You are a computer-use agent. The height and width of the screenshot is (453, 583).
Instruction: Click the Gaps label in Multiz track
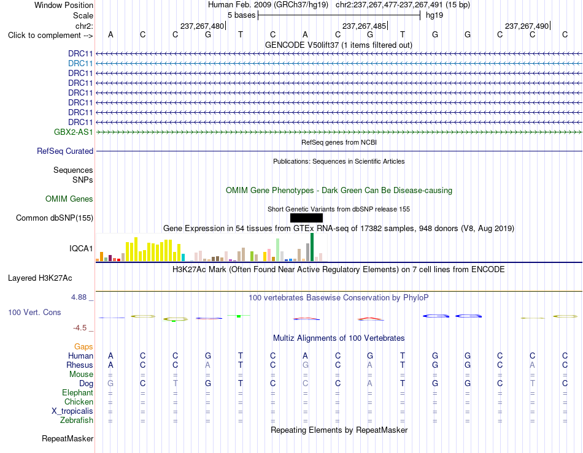[83, 346]
